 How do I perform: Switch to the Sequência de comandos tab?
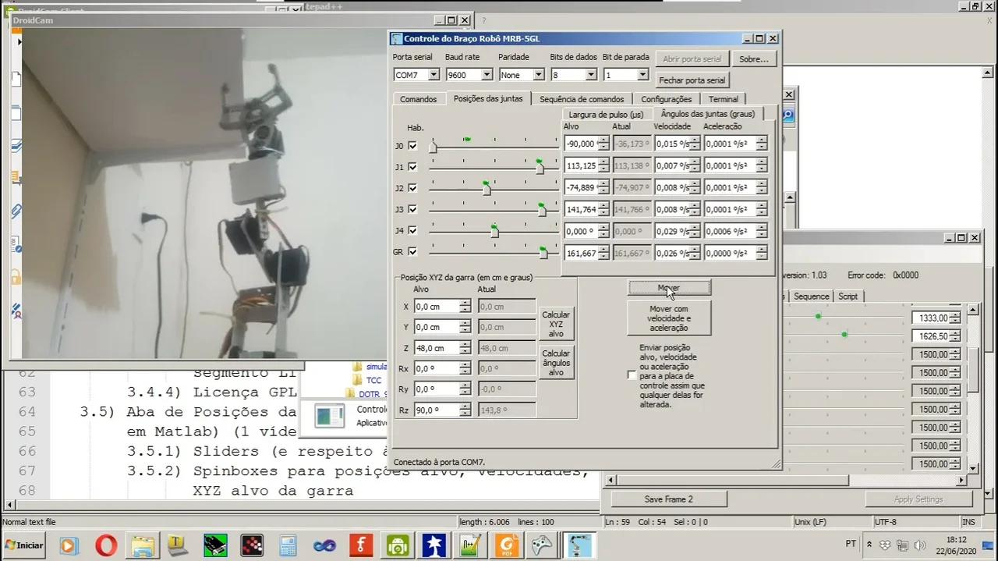(582, 99)
